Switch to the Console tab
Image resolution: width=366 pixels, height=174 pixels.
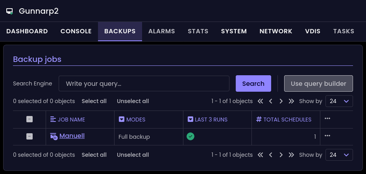click(76, 31)
